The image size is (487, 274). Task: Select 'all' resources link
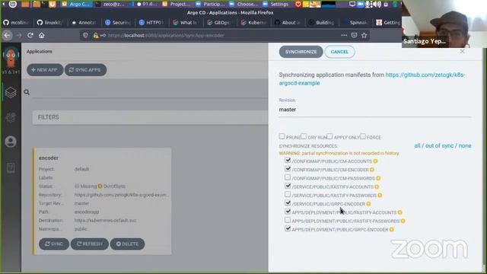pos(417,145)
